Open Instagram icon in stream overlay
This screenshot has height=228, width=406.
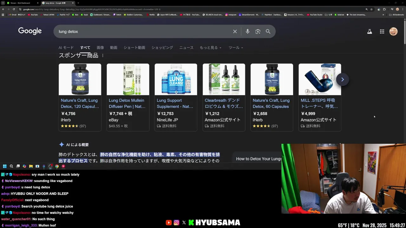pyautogui.click(x=176, y=223)
